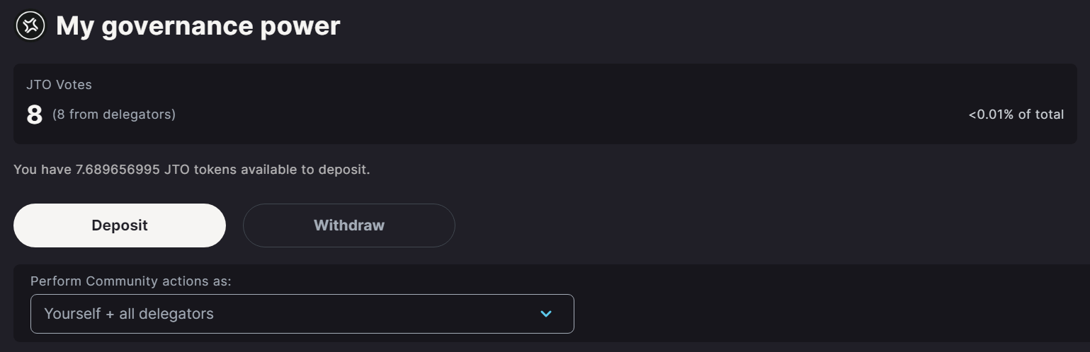Click the 7.689656995 token amount

(118, 170)
